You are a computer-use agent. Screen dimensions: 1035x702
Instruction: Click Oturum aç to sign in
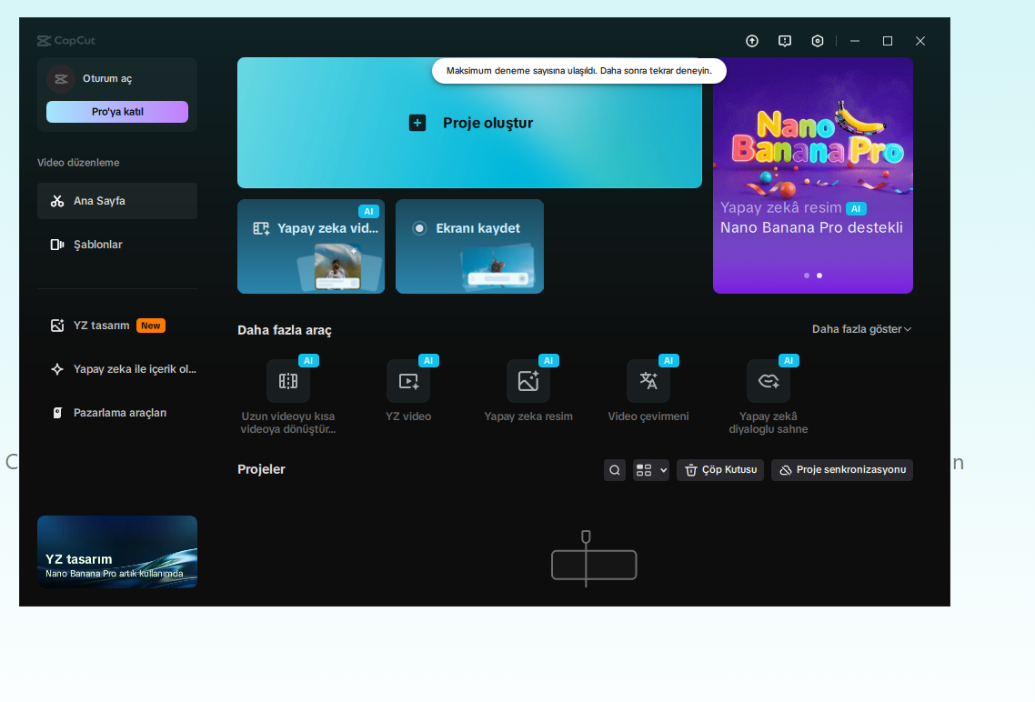tap(107, 78)
